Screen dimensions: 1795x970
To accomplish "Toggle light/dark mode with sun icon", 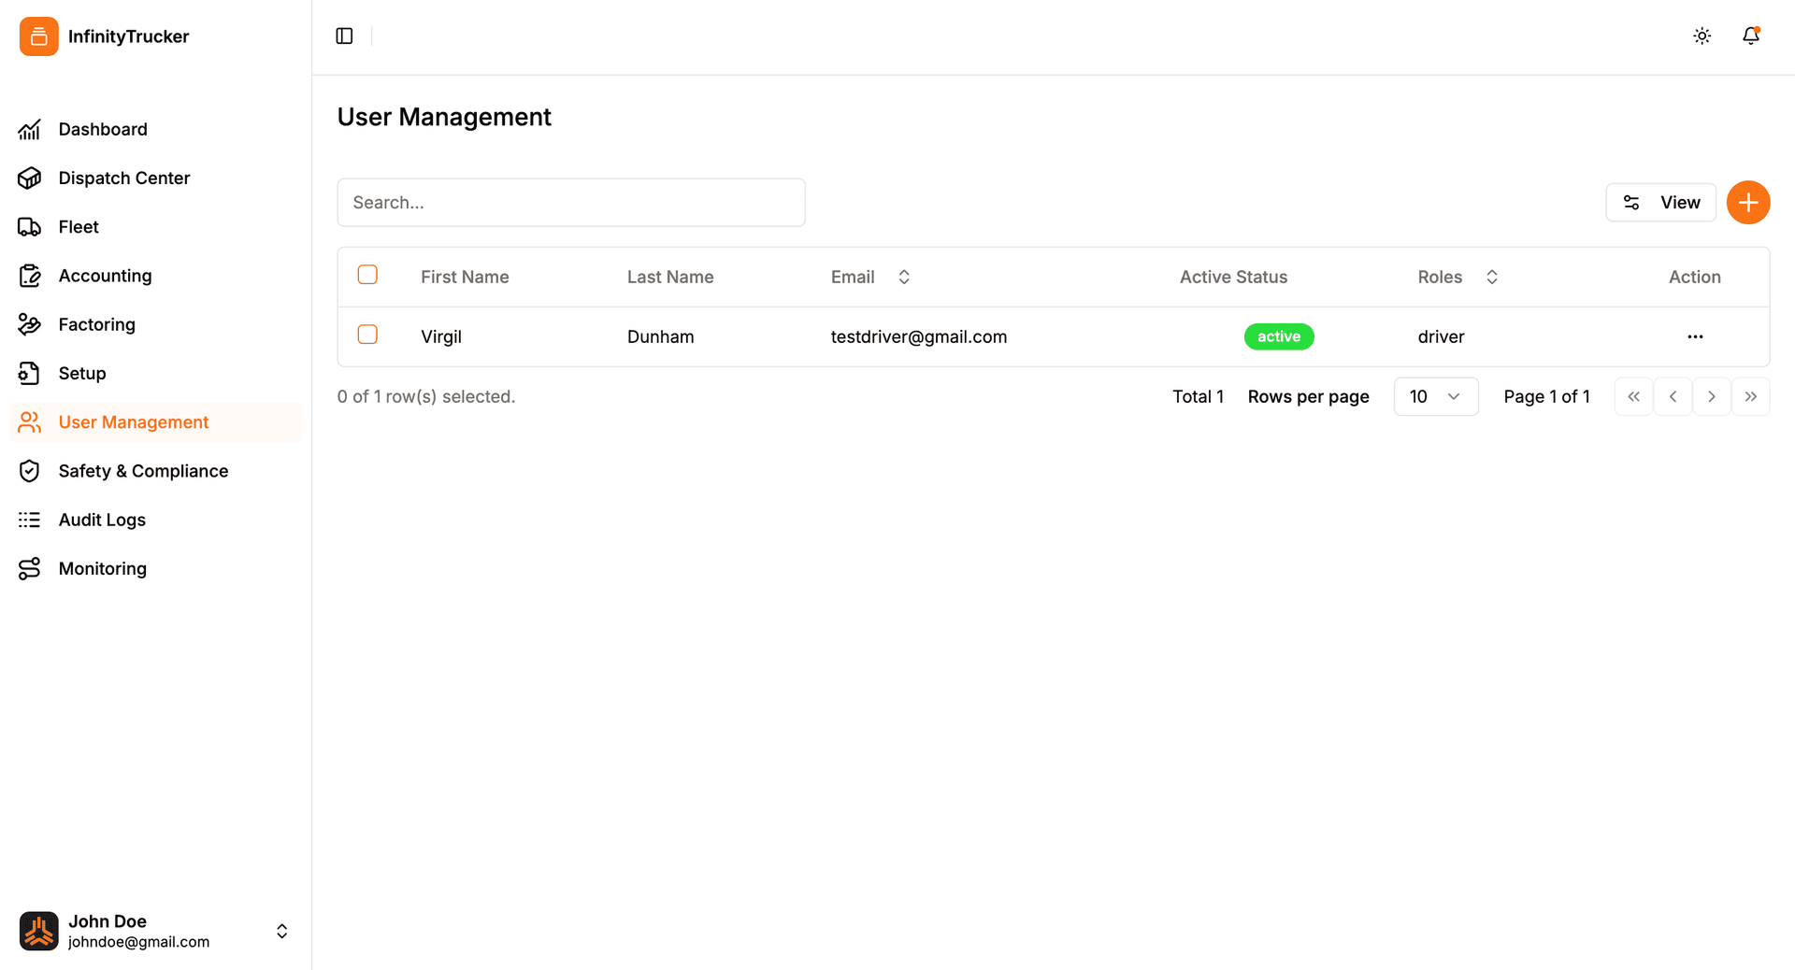I will pyautogui.click(x=1702, y=36).
